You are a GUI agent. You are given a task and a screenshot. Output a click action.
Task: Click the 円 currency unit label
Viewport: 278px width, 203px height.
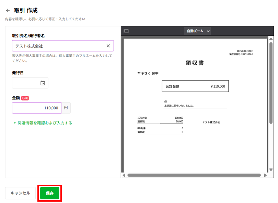pos(66,108)
